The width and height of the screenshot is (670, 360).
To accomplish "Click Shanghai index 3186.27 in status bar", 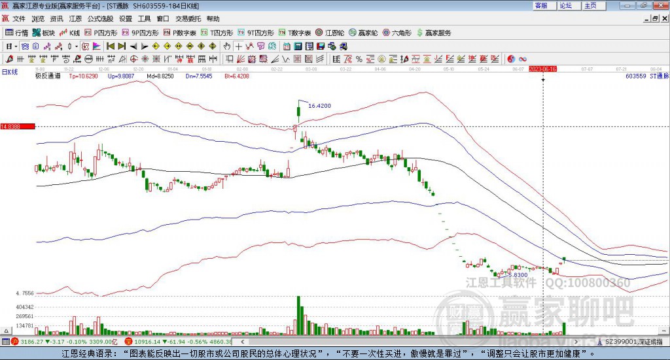I will tap(31, 342).
